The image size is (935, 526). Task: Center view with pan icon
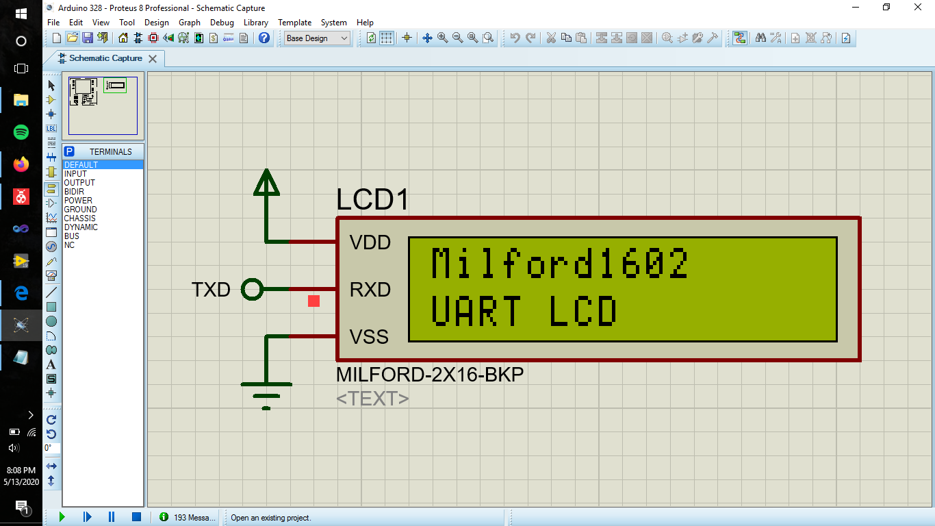pos(427,38)
